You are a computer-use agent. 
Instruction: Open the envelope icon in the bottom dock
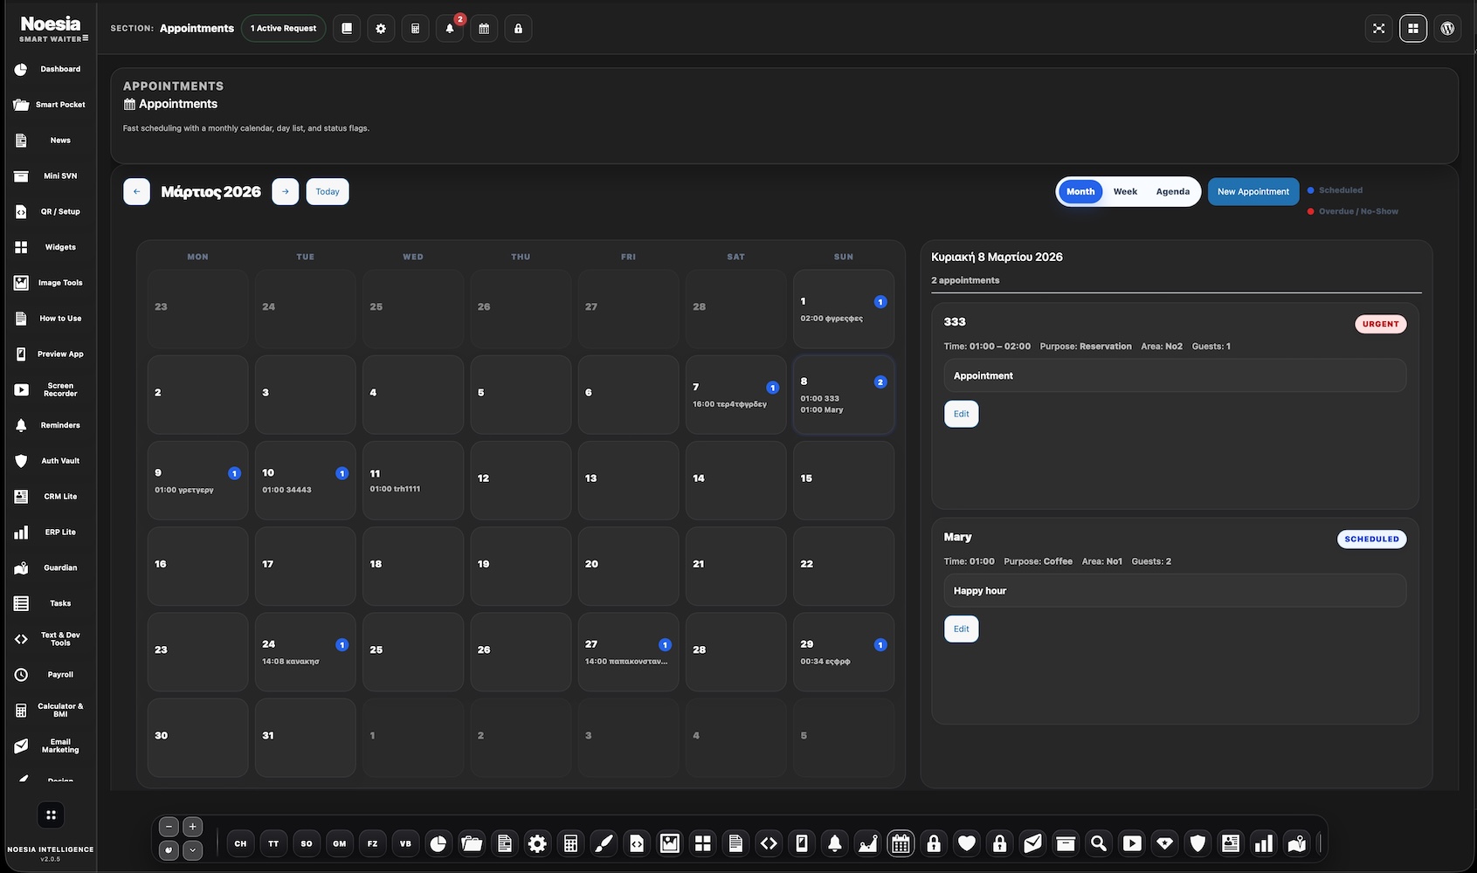1033,843
